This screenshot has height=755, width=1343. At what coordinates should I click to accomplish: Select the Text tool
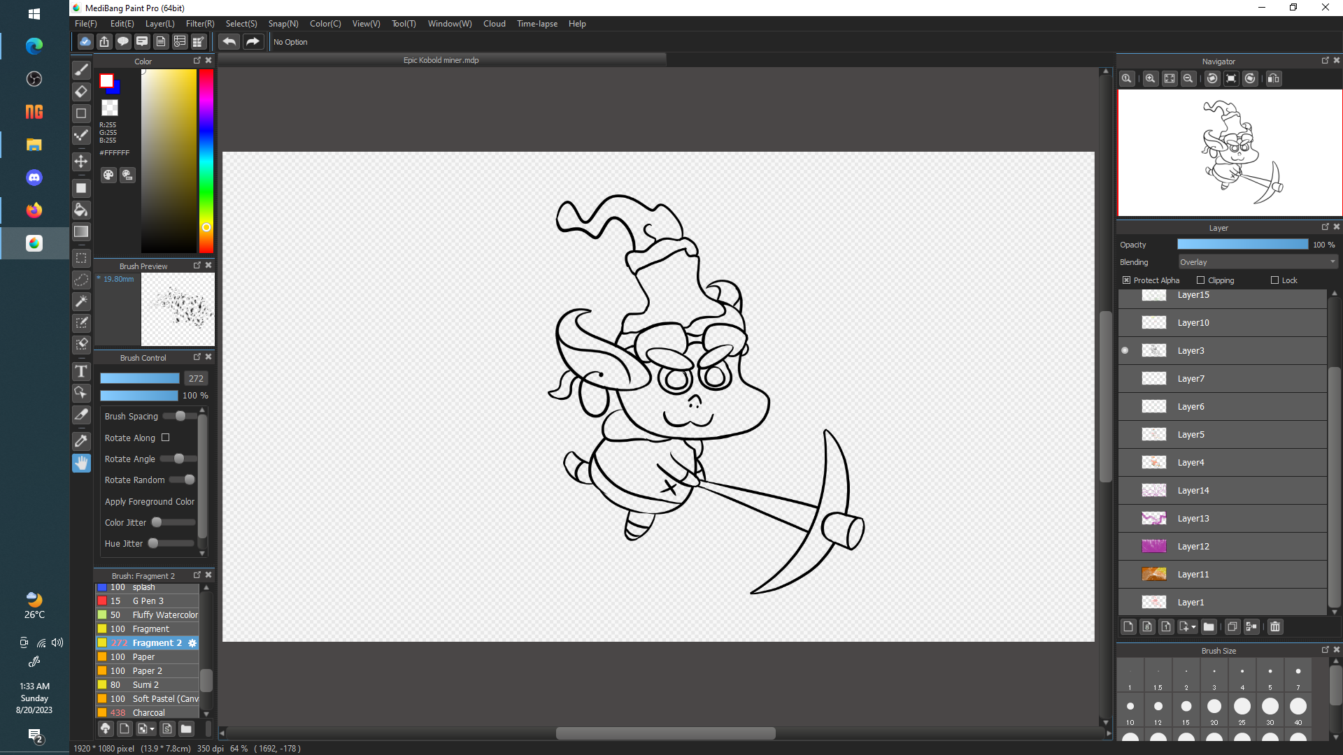[x=81, y=371]
